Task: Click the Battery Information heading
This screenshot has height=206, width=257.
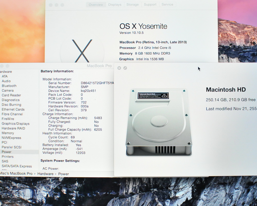Action: (57, 71)
